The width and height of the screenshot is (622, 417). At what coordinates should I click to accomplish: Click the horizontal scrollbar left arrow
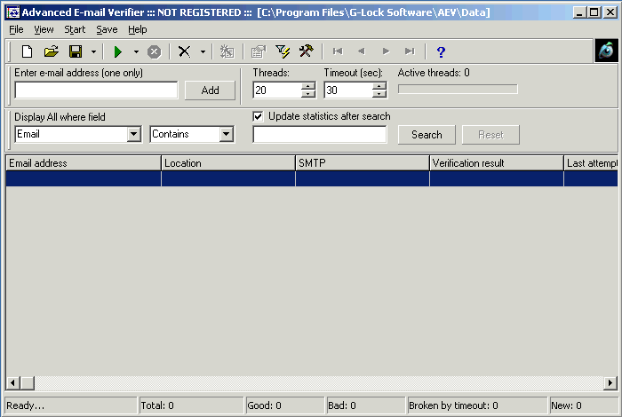pos(12,383)
